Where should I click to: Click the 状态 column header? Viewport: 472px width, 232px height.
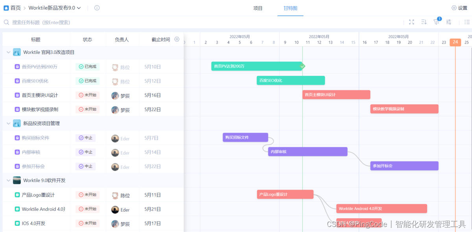point(87,39)
